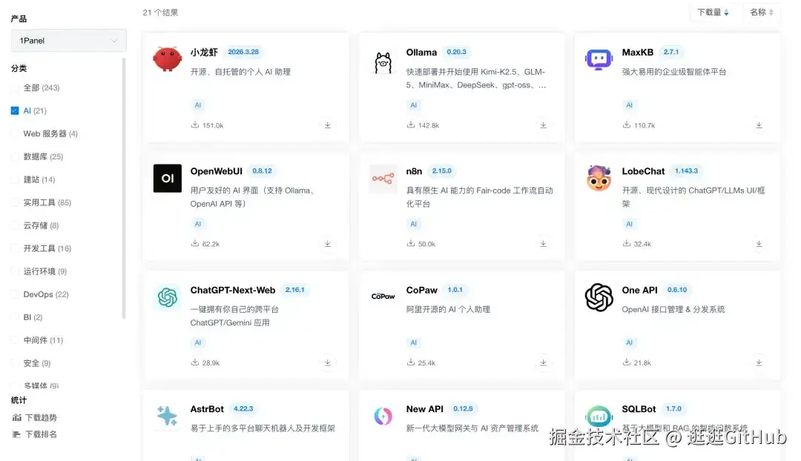Click the 小龙虾 red lobster app icon
Screen dimensions: 801x461
[168, 59]
